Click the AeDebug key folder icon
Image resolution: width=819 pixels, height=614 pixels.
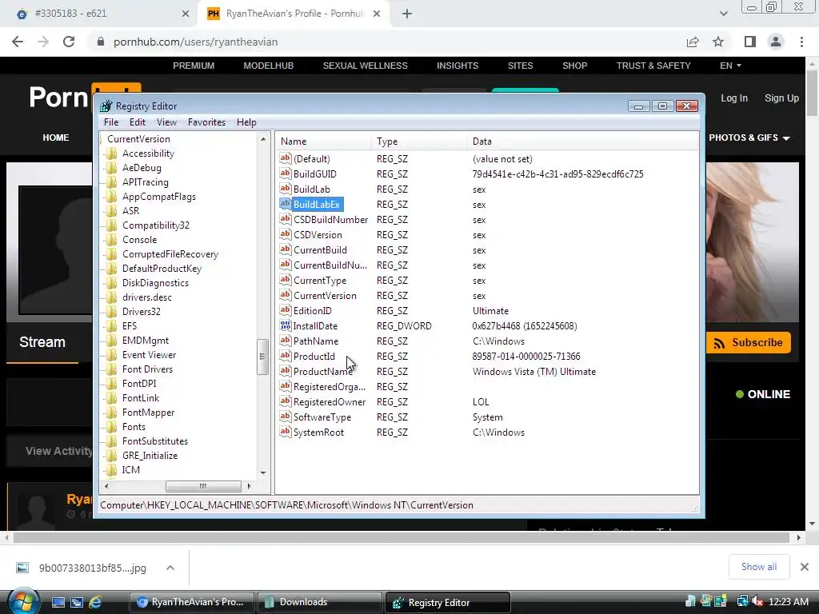(111, 168)
